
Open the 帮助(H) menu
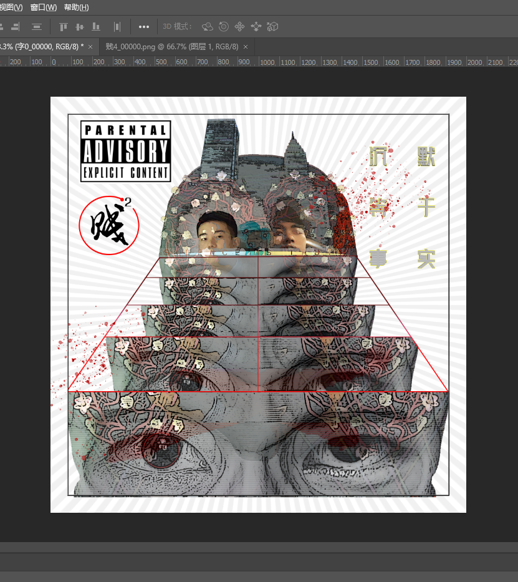[76, 7]
